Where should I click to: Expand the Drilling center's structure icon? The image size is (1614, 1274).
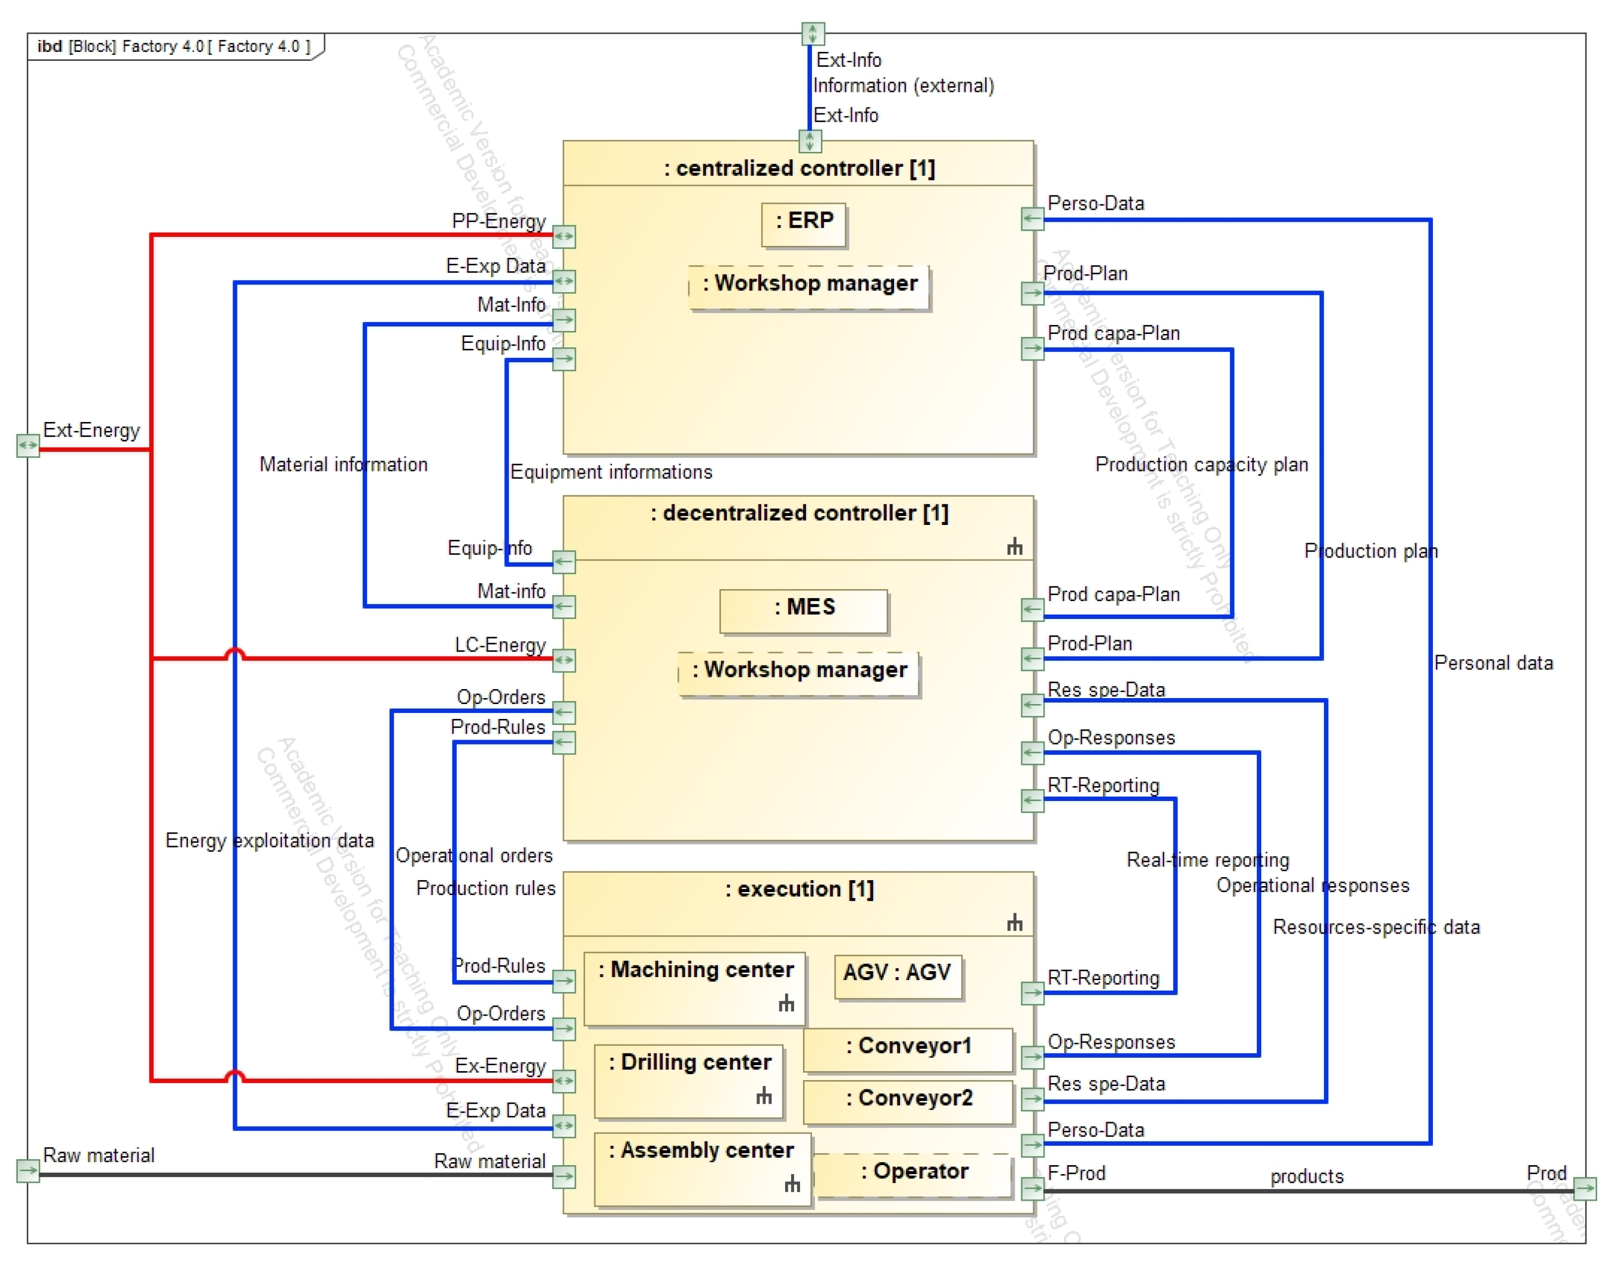click(764, 1095)
